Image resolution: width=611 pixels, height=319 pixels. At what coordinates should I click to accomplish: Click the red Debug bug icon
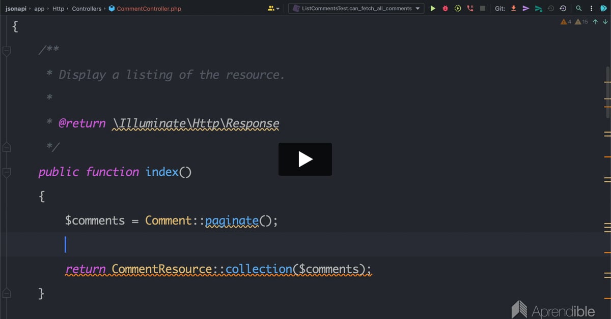445,9
